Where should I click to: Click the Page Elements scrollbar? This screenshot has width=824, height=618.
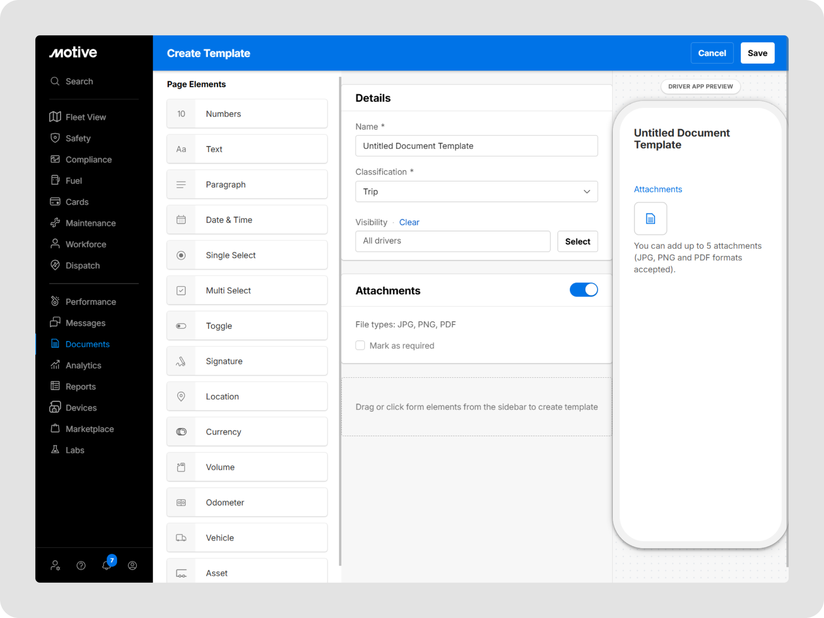pos(340,321)
